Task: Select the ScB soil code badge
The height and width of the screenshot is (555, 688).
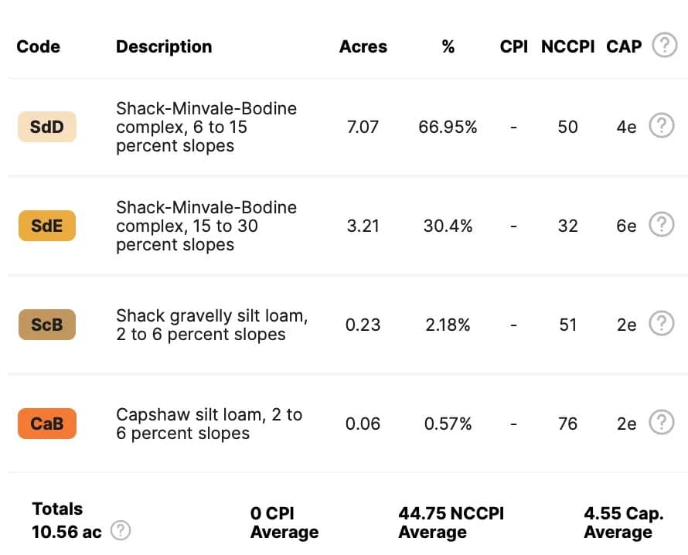Action: pyautogui.click(x=46, y=325)
